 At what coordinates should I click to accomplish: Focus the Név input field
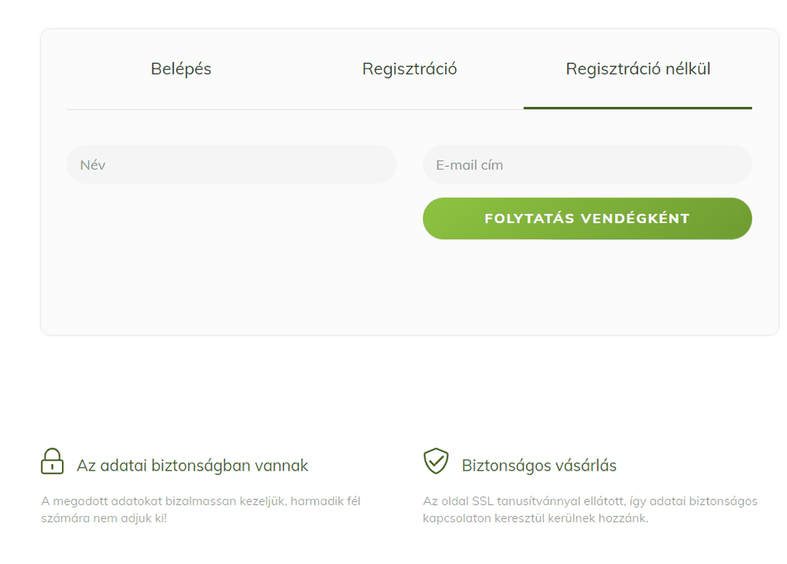(x=232, y=165)
